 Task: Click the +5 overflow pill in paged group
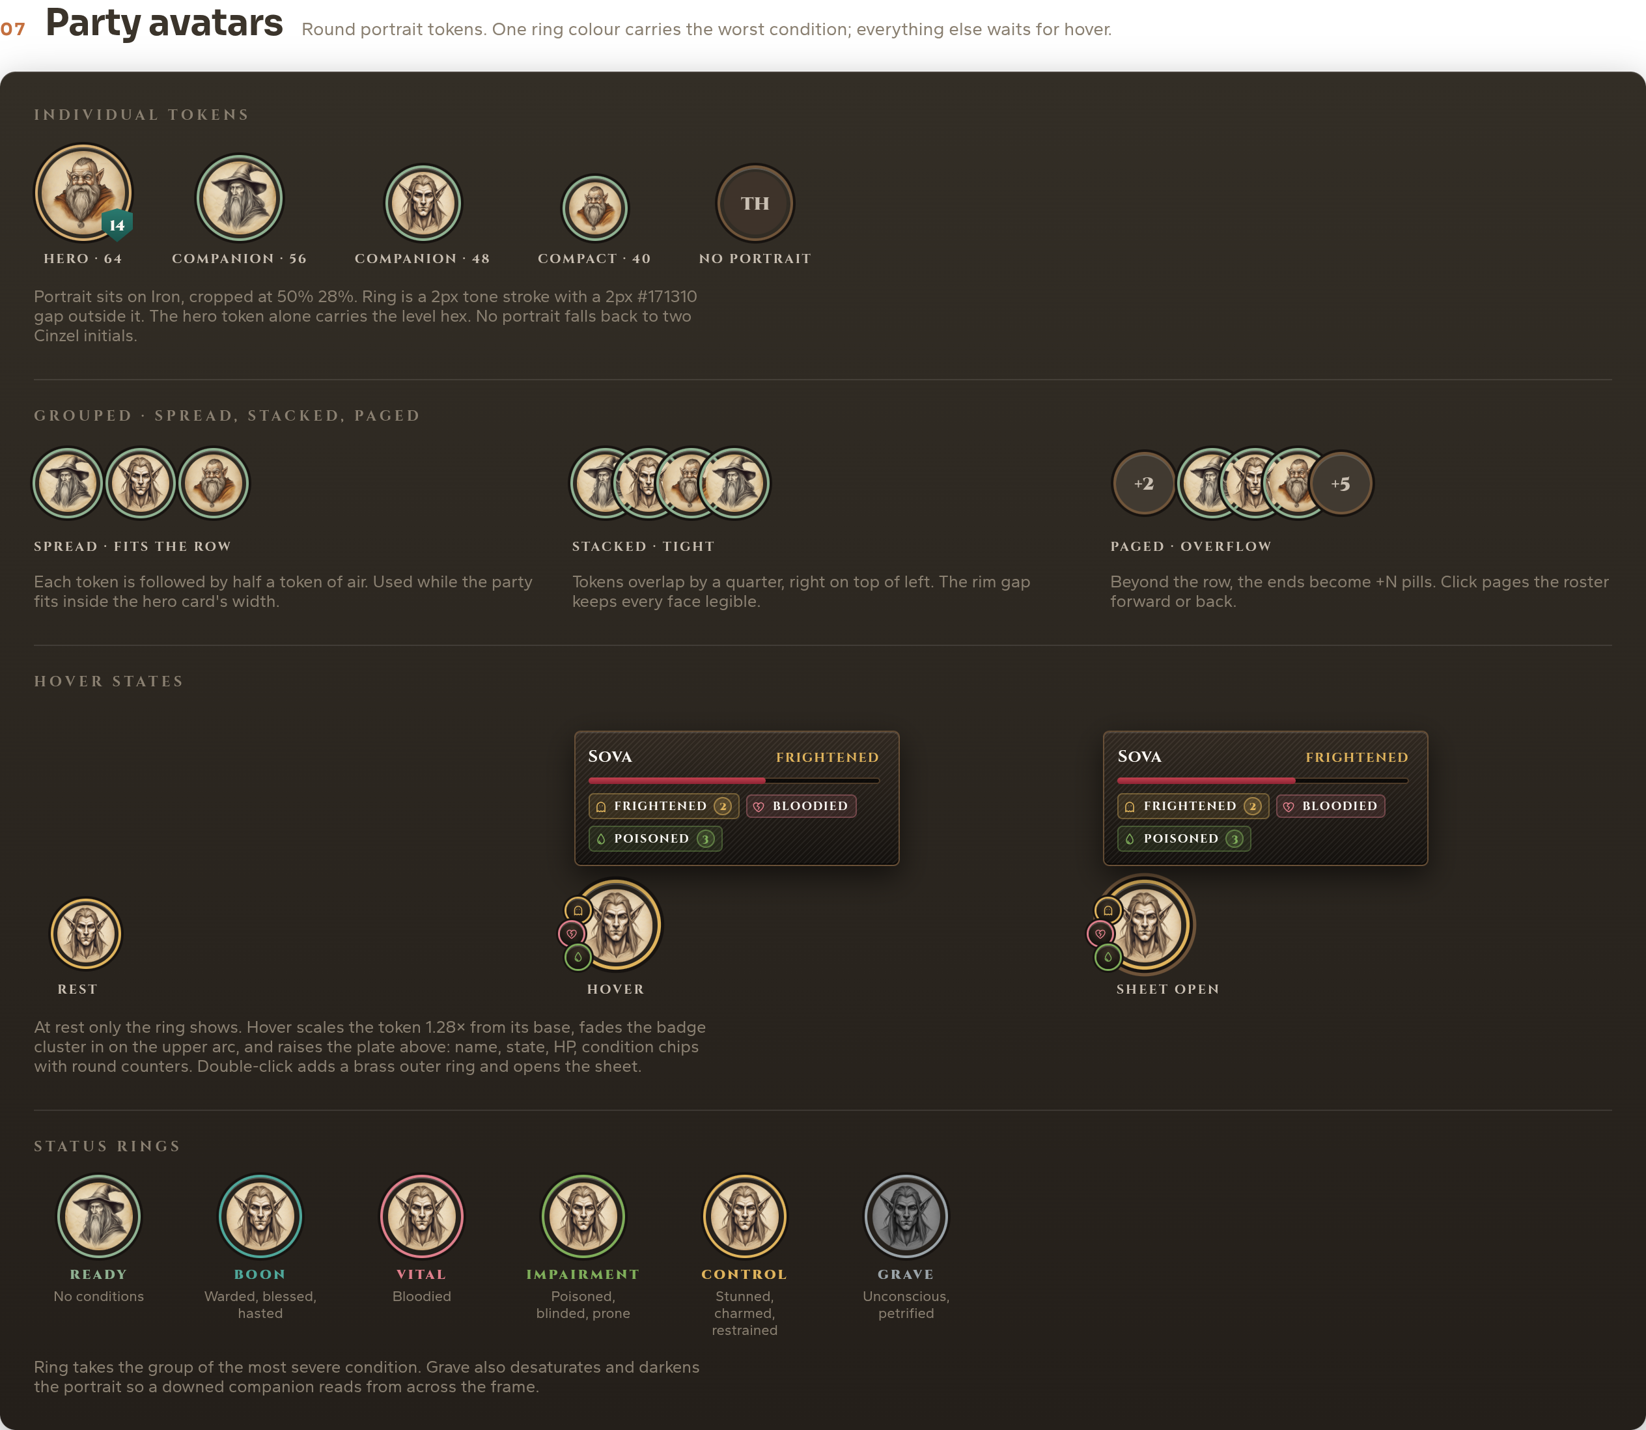tap(1341, 484)
